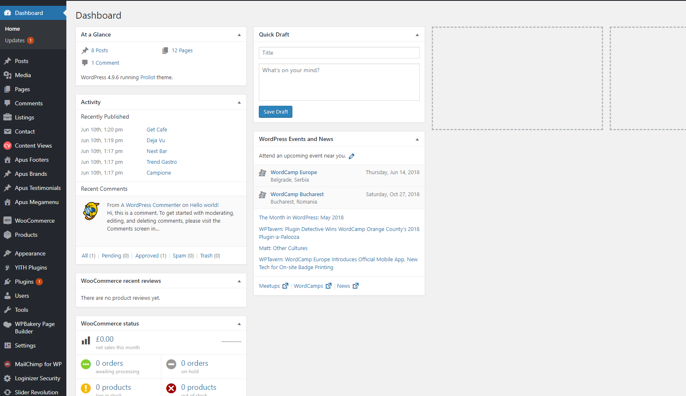Screen dimensions: 686x396
Task: Click the MailChimp for WP icon
Action: (7, 364)
